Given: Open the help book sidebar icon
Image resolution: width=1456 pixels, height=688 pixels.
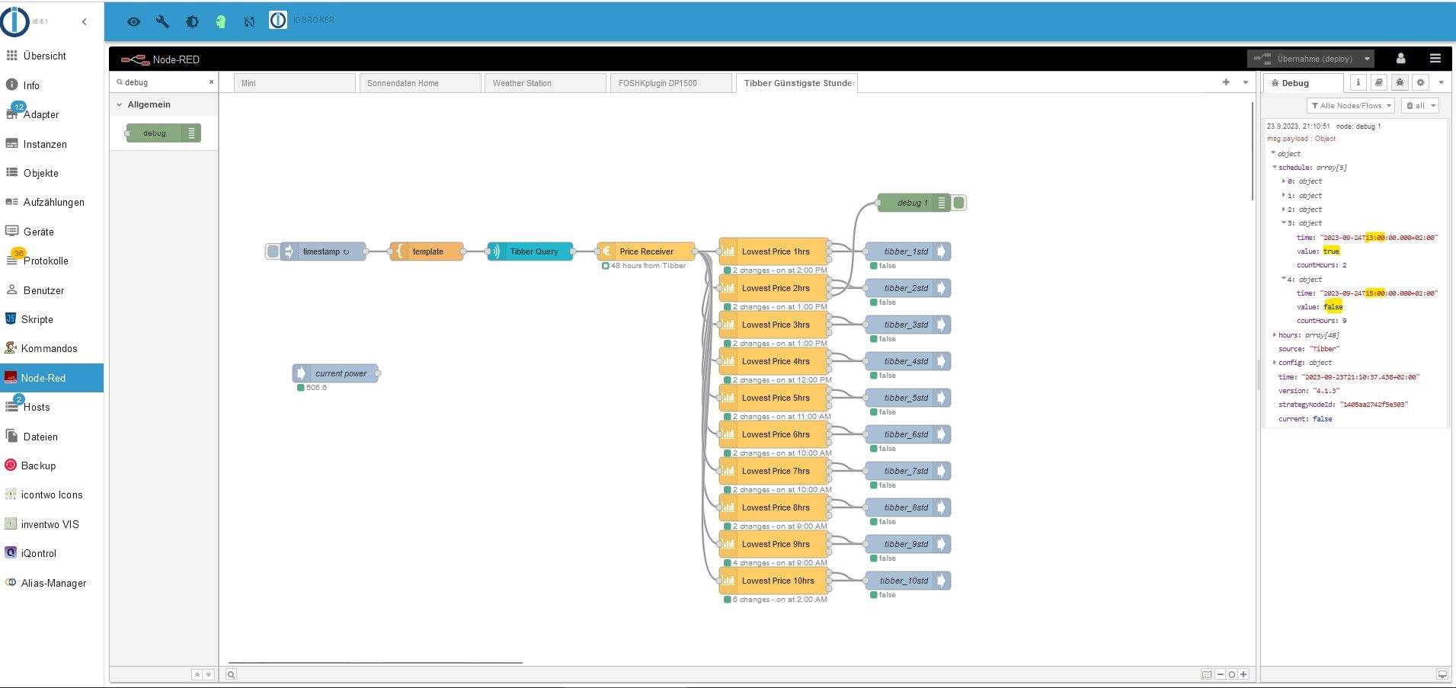Looking at the screenshot, I should tap(1379, 82).
